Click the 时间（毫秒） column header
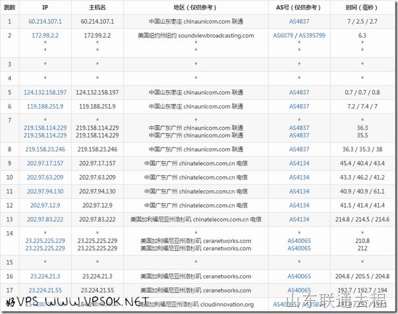Viewport: 398px width, 314px height. coord(362,7)
